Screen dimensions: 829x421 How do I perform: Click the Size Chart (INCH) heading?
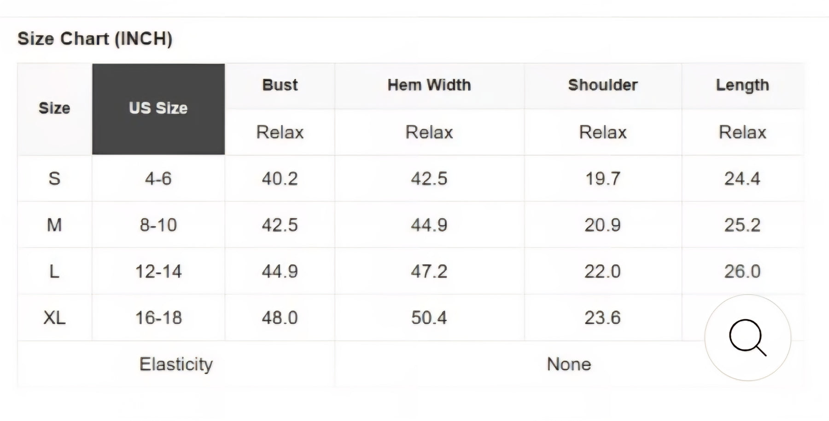(95, 39)
